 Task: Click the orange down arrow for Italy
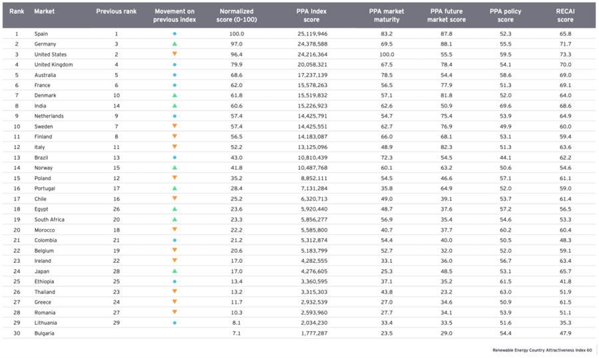174,146
